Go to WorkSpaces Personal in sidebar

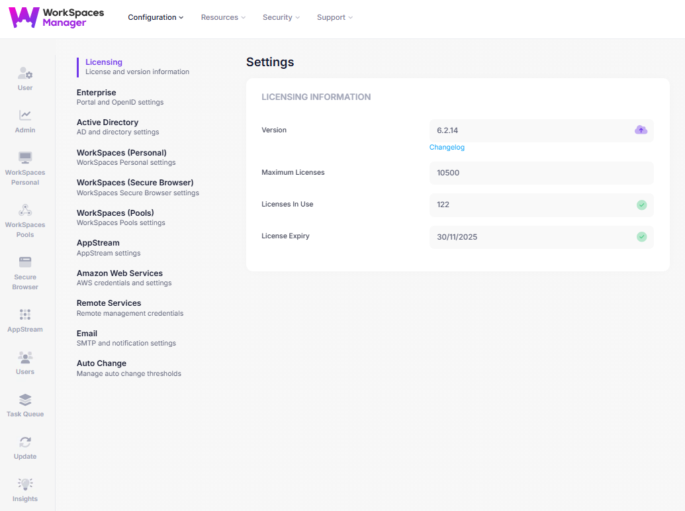(25, 159)
